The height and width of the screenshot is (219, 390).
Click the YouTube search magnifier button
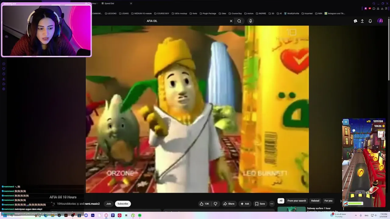point(239,21)
